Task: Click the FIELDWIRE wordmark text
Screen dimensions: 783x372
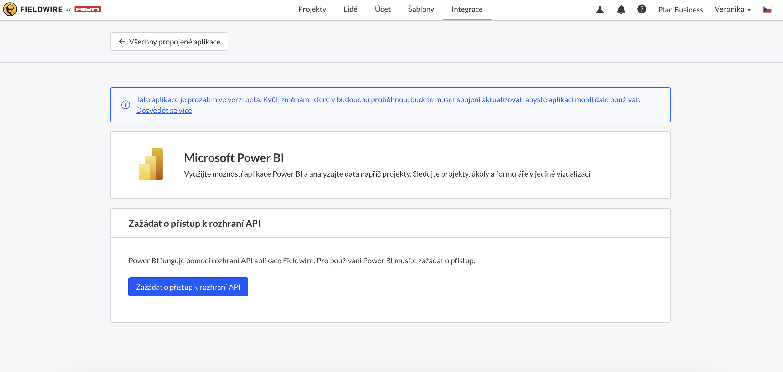Action: click(x=41, y=9)
